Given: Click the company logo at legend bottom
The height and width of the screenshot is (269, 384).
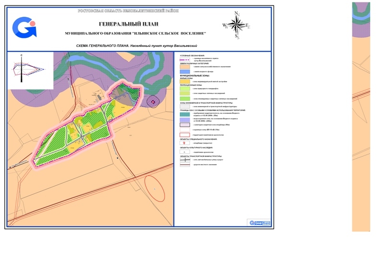Looking at the screenshot, I should tap(260, 223).
